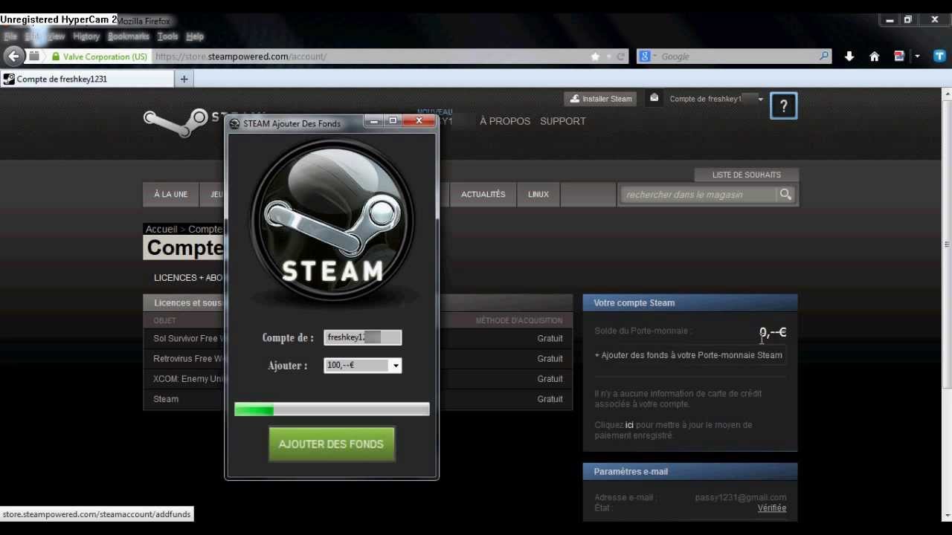Open the Steam inbox envelope icon
Screen dimensions: 952x535
coord(654,98)
